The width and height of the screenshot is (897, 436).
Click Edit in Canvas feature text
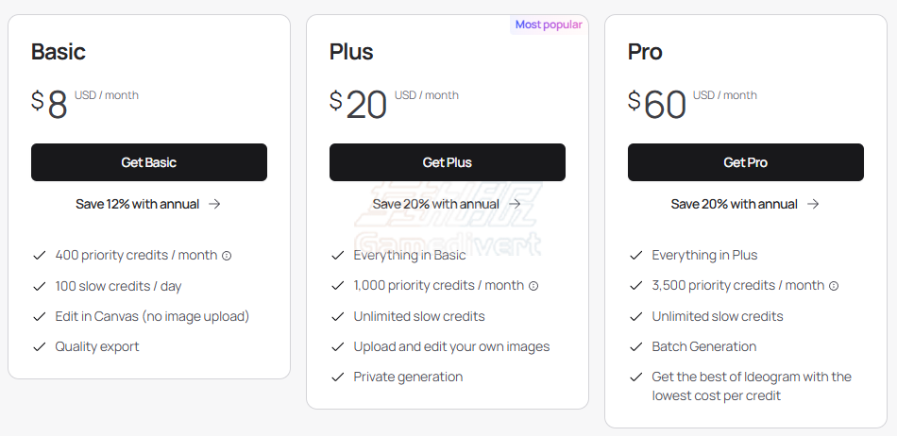(x=152, y=316)
